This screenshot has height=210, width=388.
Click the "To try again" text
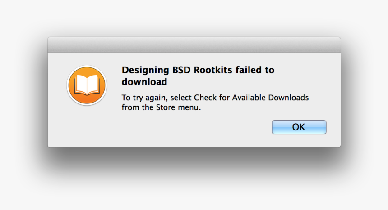pos(144,98)
